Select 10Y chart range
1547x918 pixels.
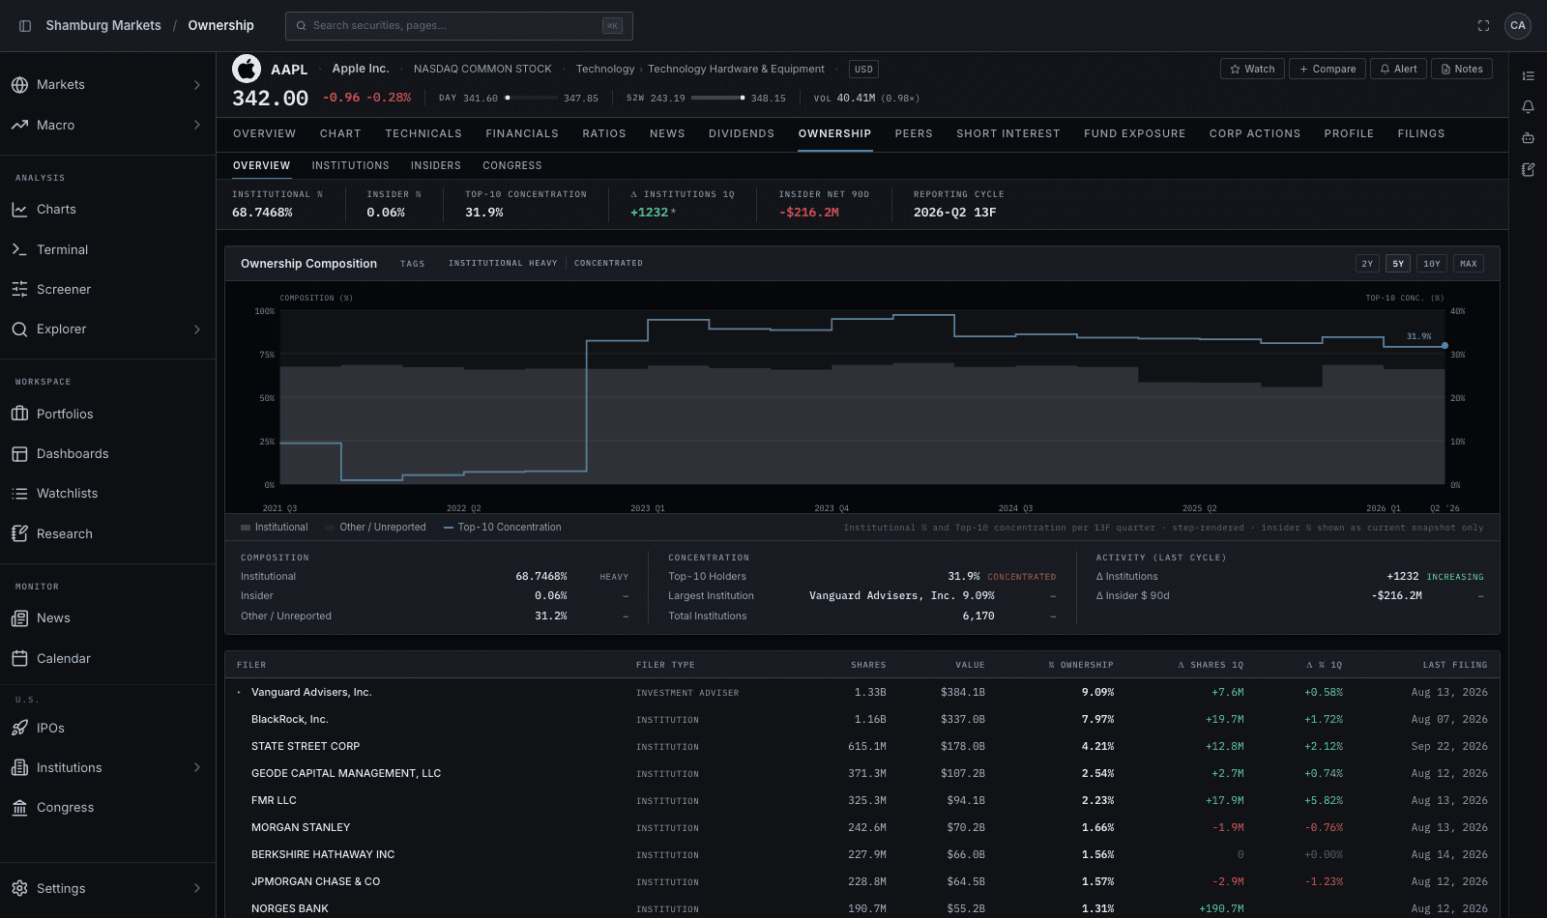[1432, 264]
